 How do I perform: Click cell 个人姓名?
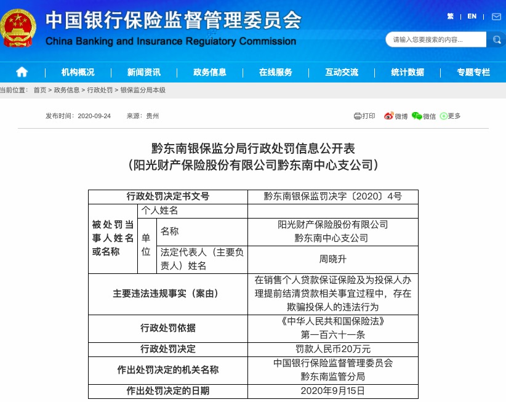(192, 211)
